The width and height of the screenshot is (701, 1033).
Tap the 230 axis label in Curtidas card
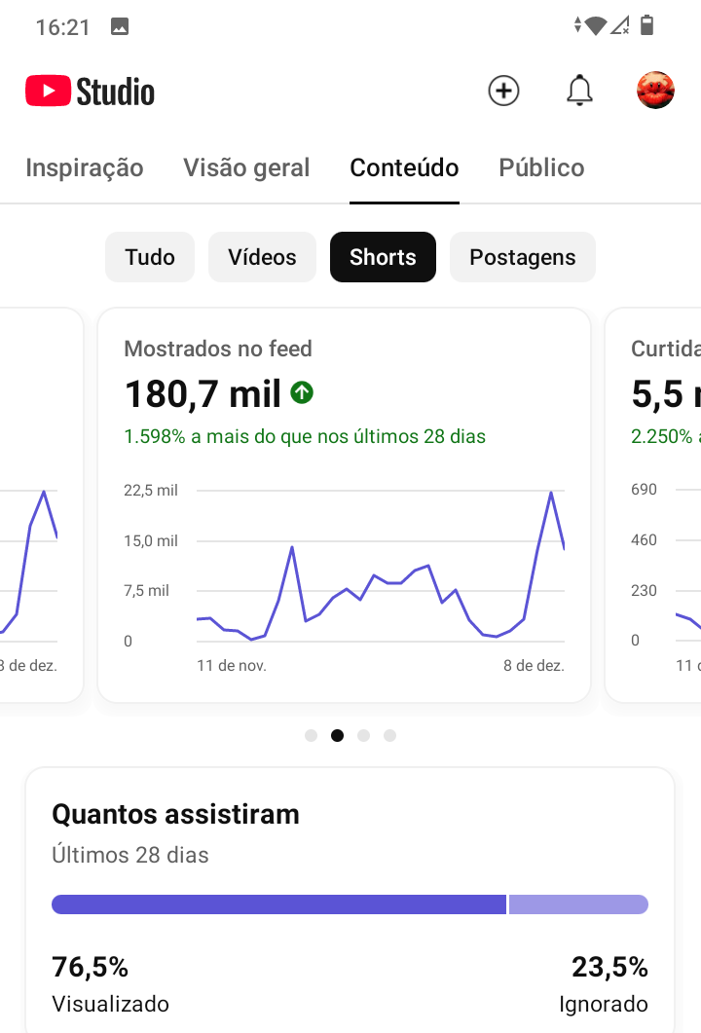tap(644, 590)
